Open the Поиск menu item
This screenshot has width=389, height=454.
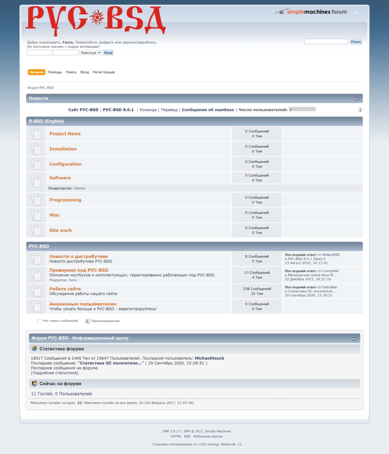71,72
